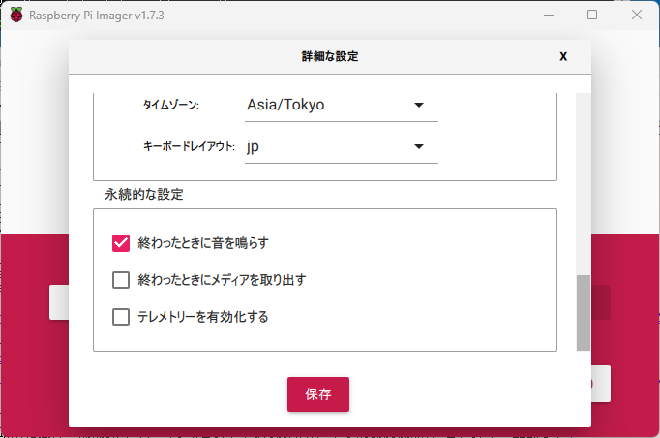Click the キーボードレイアウト label
The image size is (660, 438).
coord(189,146)
